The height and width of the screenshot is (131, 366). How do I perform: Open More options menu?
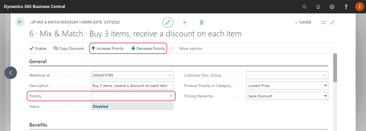(191, 48)
